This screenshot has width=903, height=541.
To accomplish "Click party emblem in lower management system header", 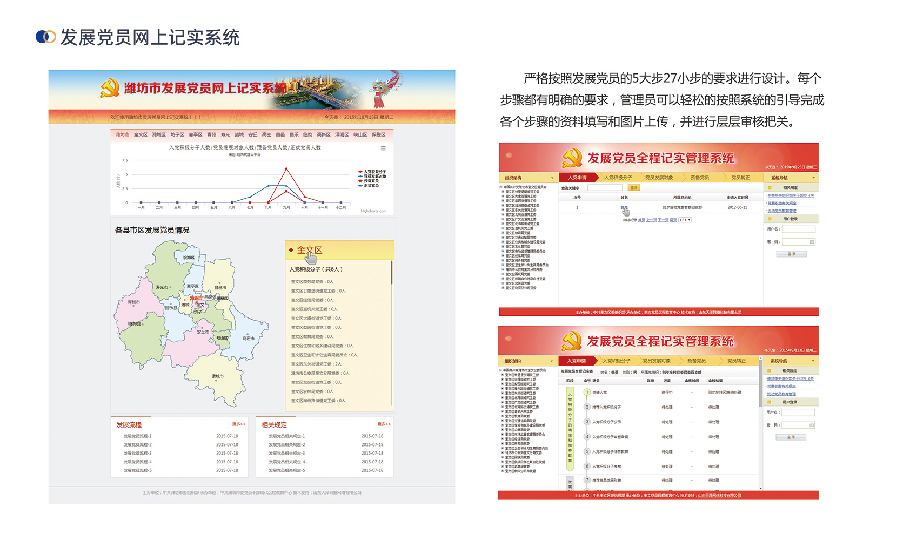I will click(571, 341).
